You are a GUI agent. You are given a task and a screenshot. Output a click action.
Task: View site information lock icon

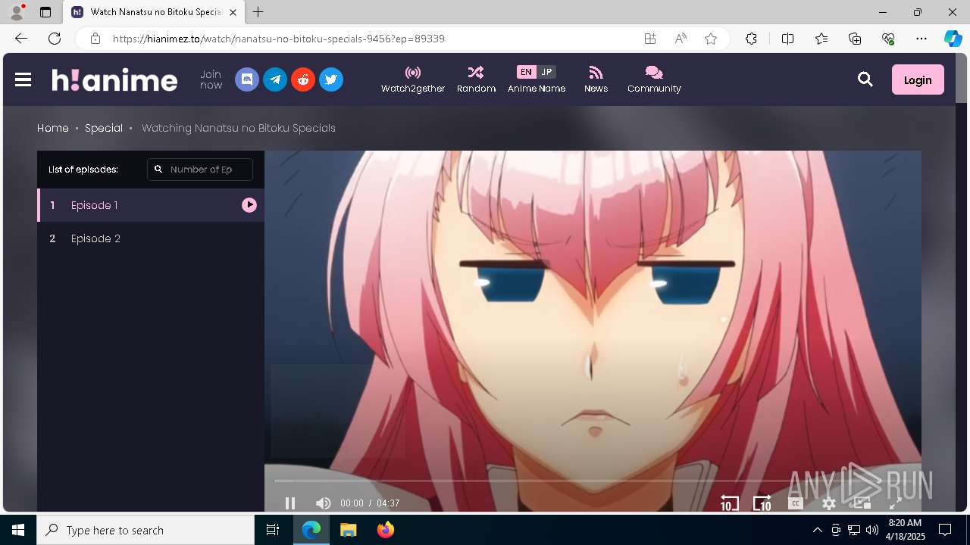pyautogui.click(x=95, y=39)
